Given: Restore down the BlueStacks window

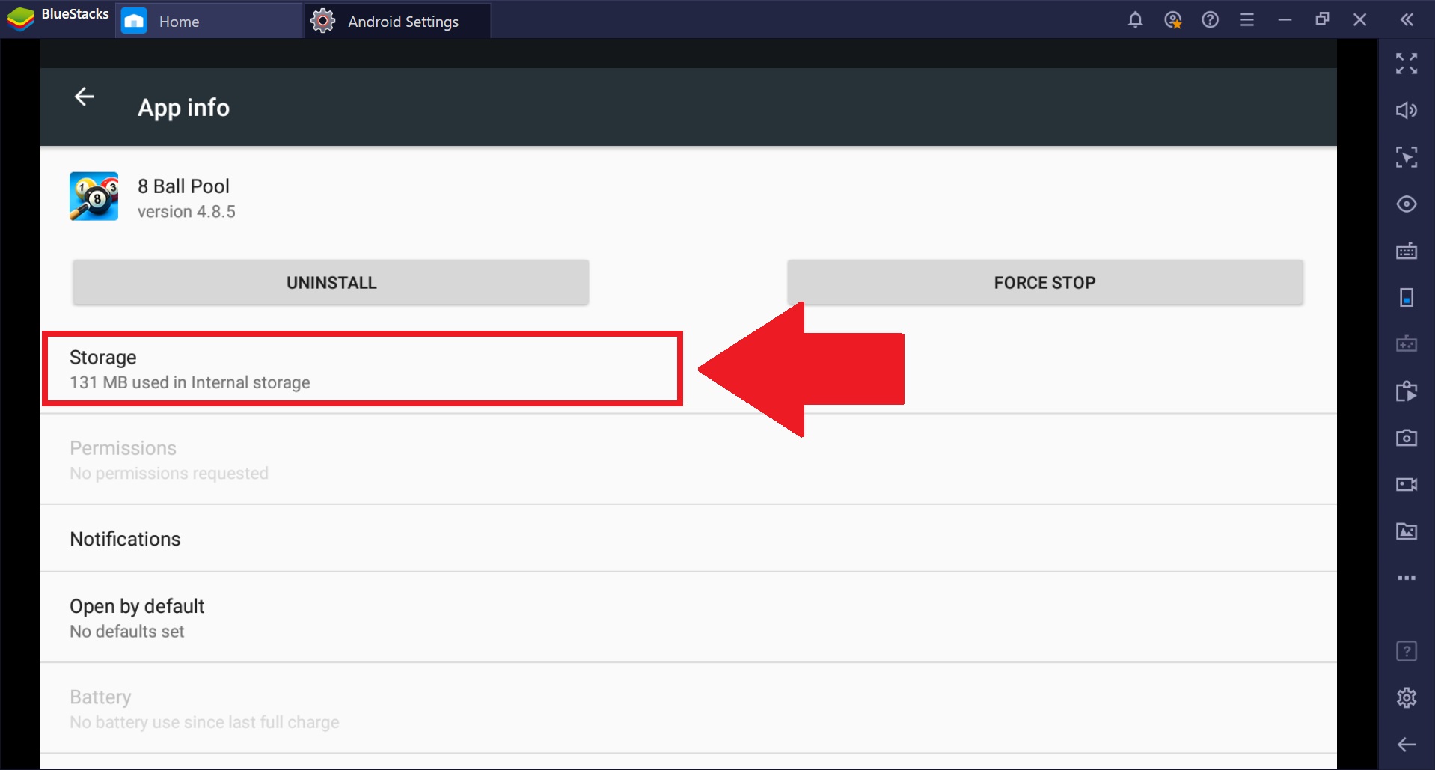Looking at the screenshot, I should pos(1322,20).
